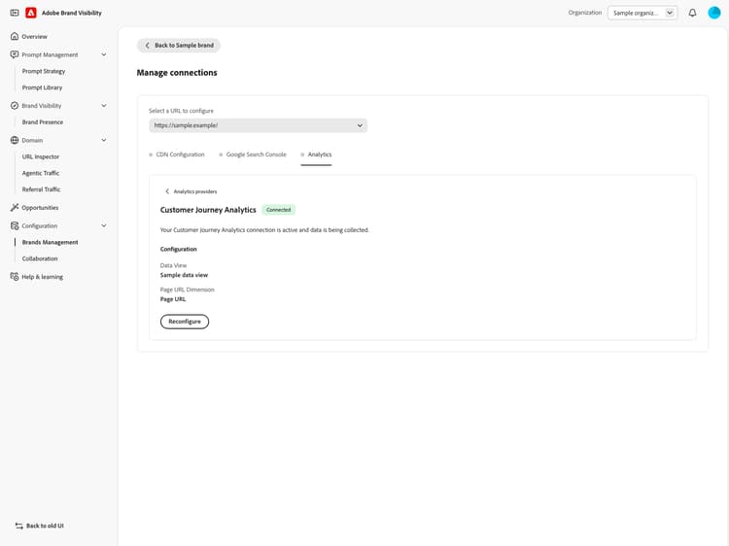Go to Opportunities

pyautogui.click(x=40, y=207)
